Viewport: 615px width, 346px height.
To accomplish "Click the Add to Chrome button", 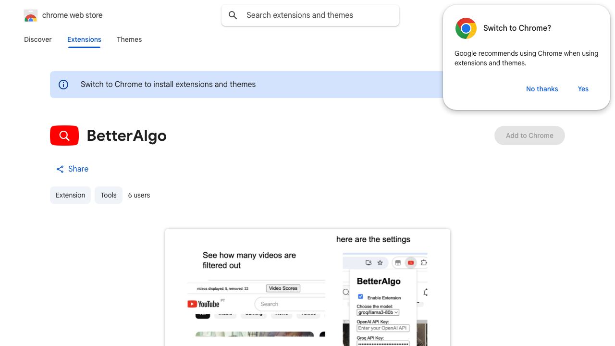I will pos(529,136).
